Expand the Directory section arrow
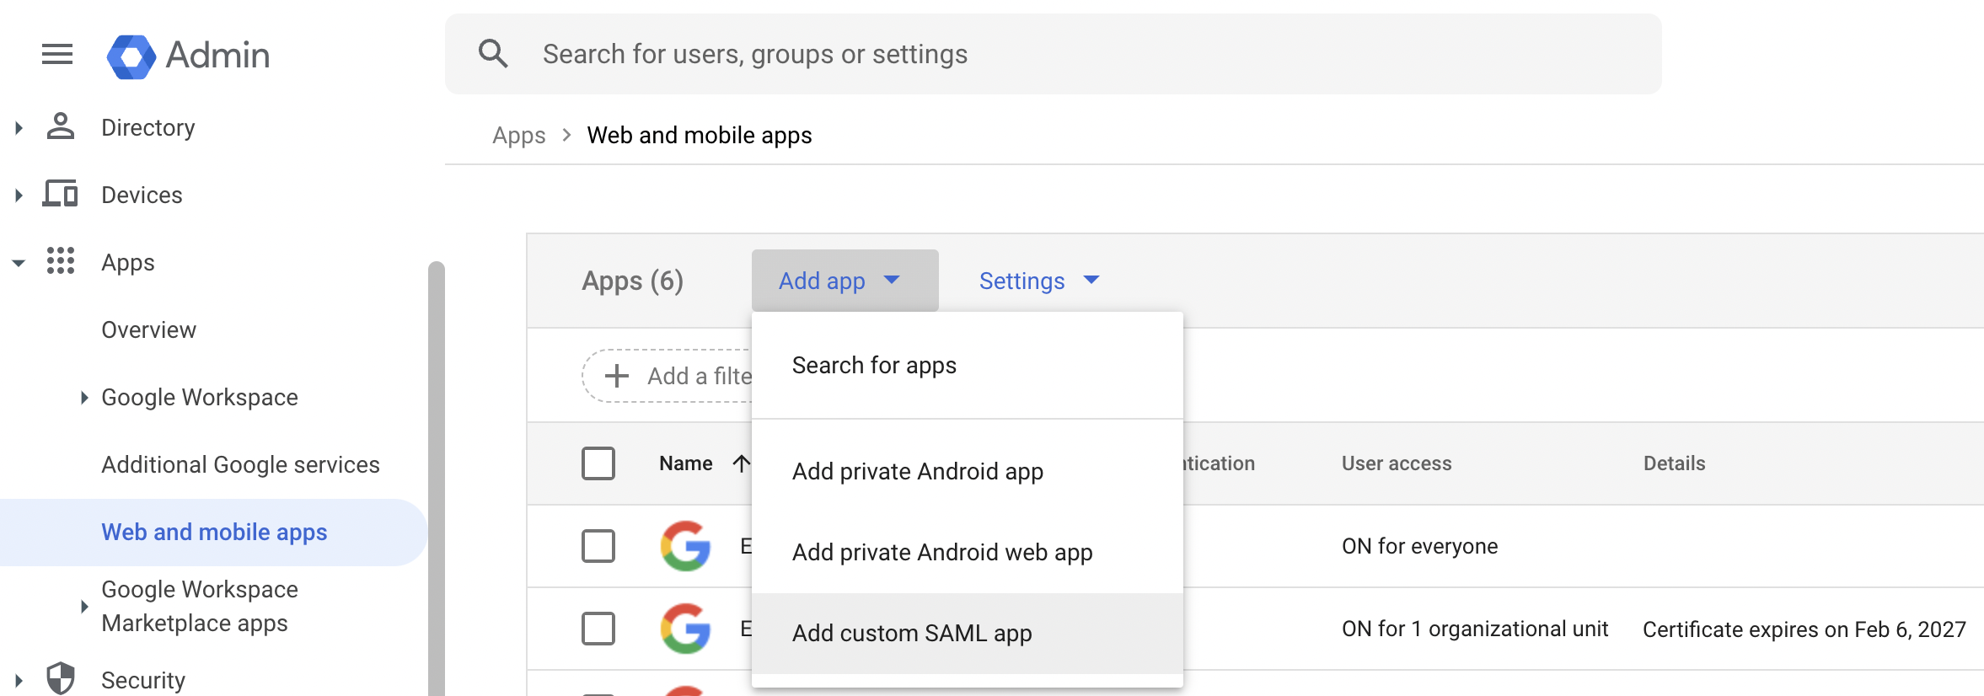Viewport: 1984px width, 696px height. point(19,127)
